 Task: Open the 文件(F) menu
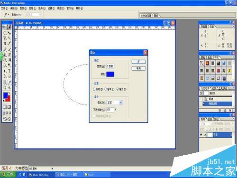pyautogui.click(x=4, y=8)
